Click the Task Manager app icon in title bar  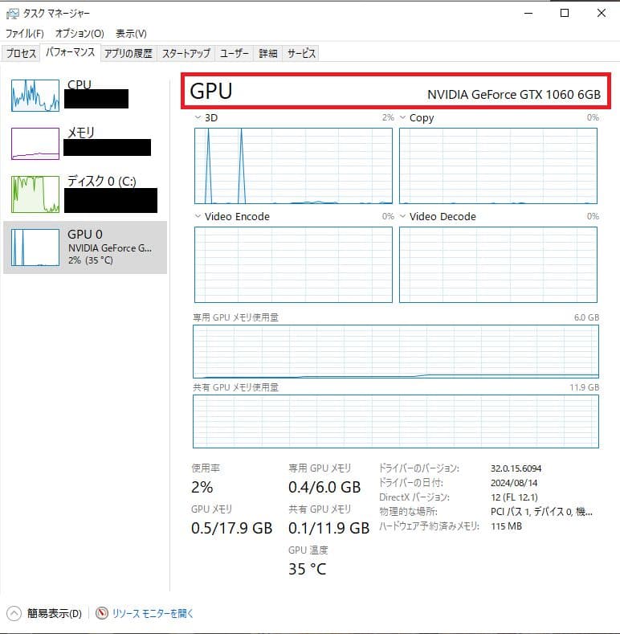click(13, 14)
